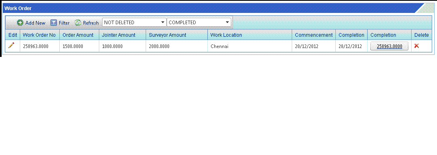Click the pencil edit icon for order 258963
The image size is (437, 155).
click(11, 45)
